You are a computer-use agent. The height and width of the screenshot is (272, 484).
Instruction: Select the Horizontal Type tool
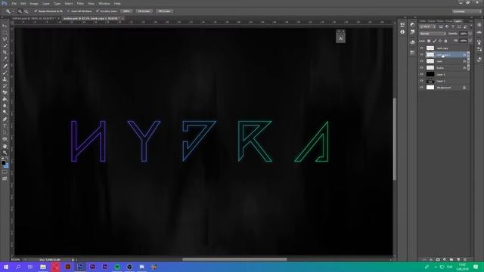coord(5,126)
